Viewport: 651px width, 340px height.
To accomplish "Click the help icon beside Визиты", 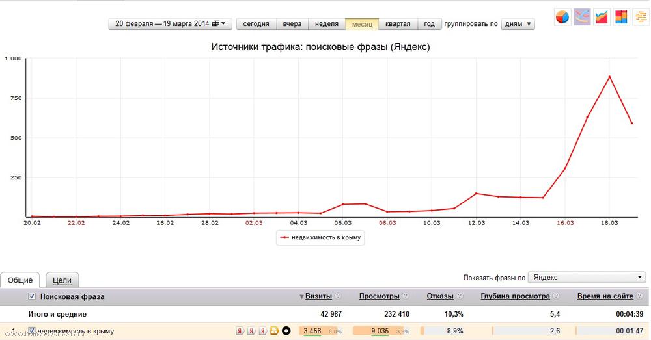I will (337, 296).
